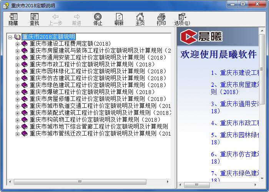Click book icon beside 园林绿化工程 entry
This screenshot has width=269, height=192.
(25, 71)
